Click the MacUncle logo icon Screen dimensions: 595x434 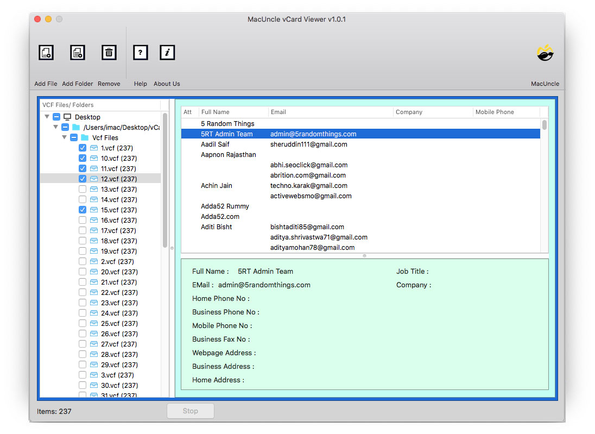[x=545, y=53]
